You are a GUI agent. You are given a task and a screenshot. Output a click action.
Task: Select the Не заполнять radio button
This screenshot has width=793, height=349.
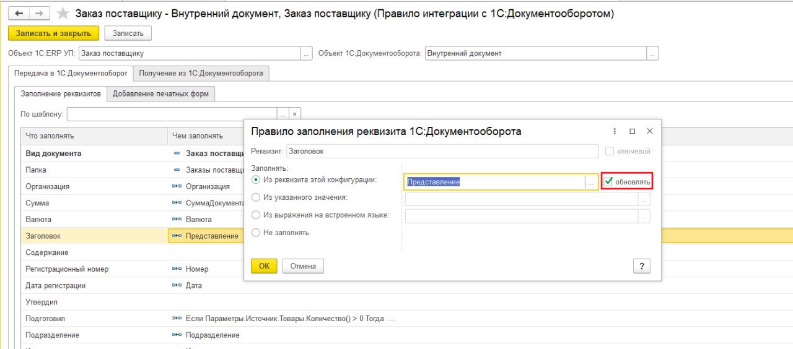256,233
